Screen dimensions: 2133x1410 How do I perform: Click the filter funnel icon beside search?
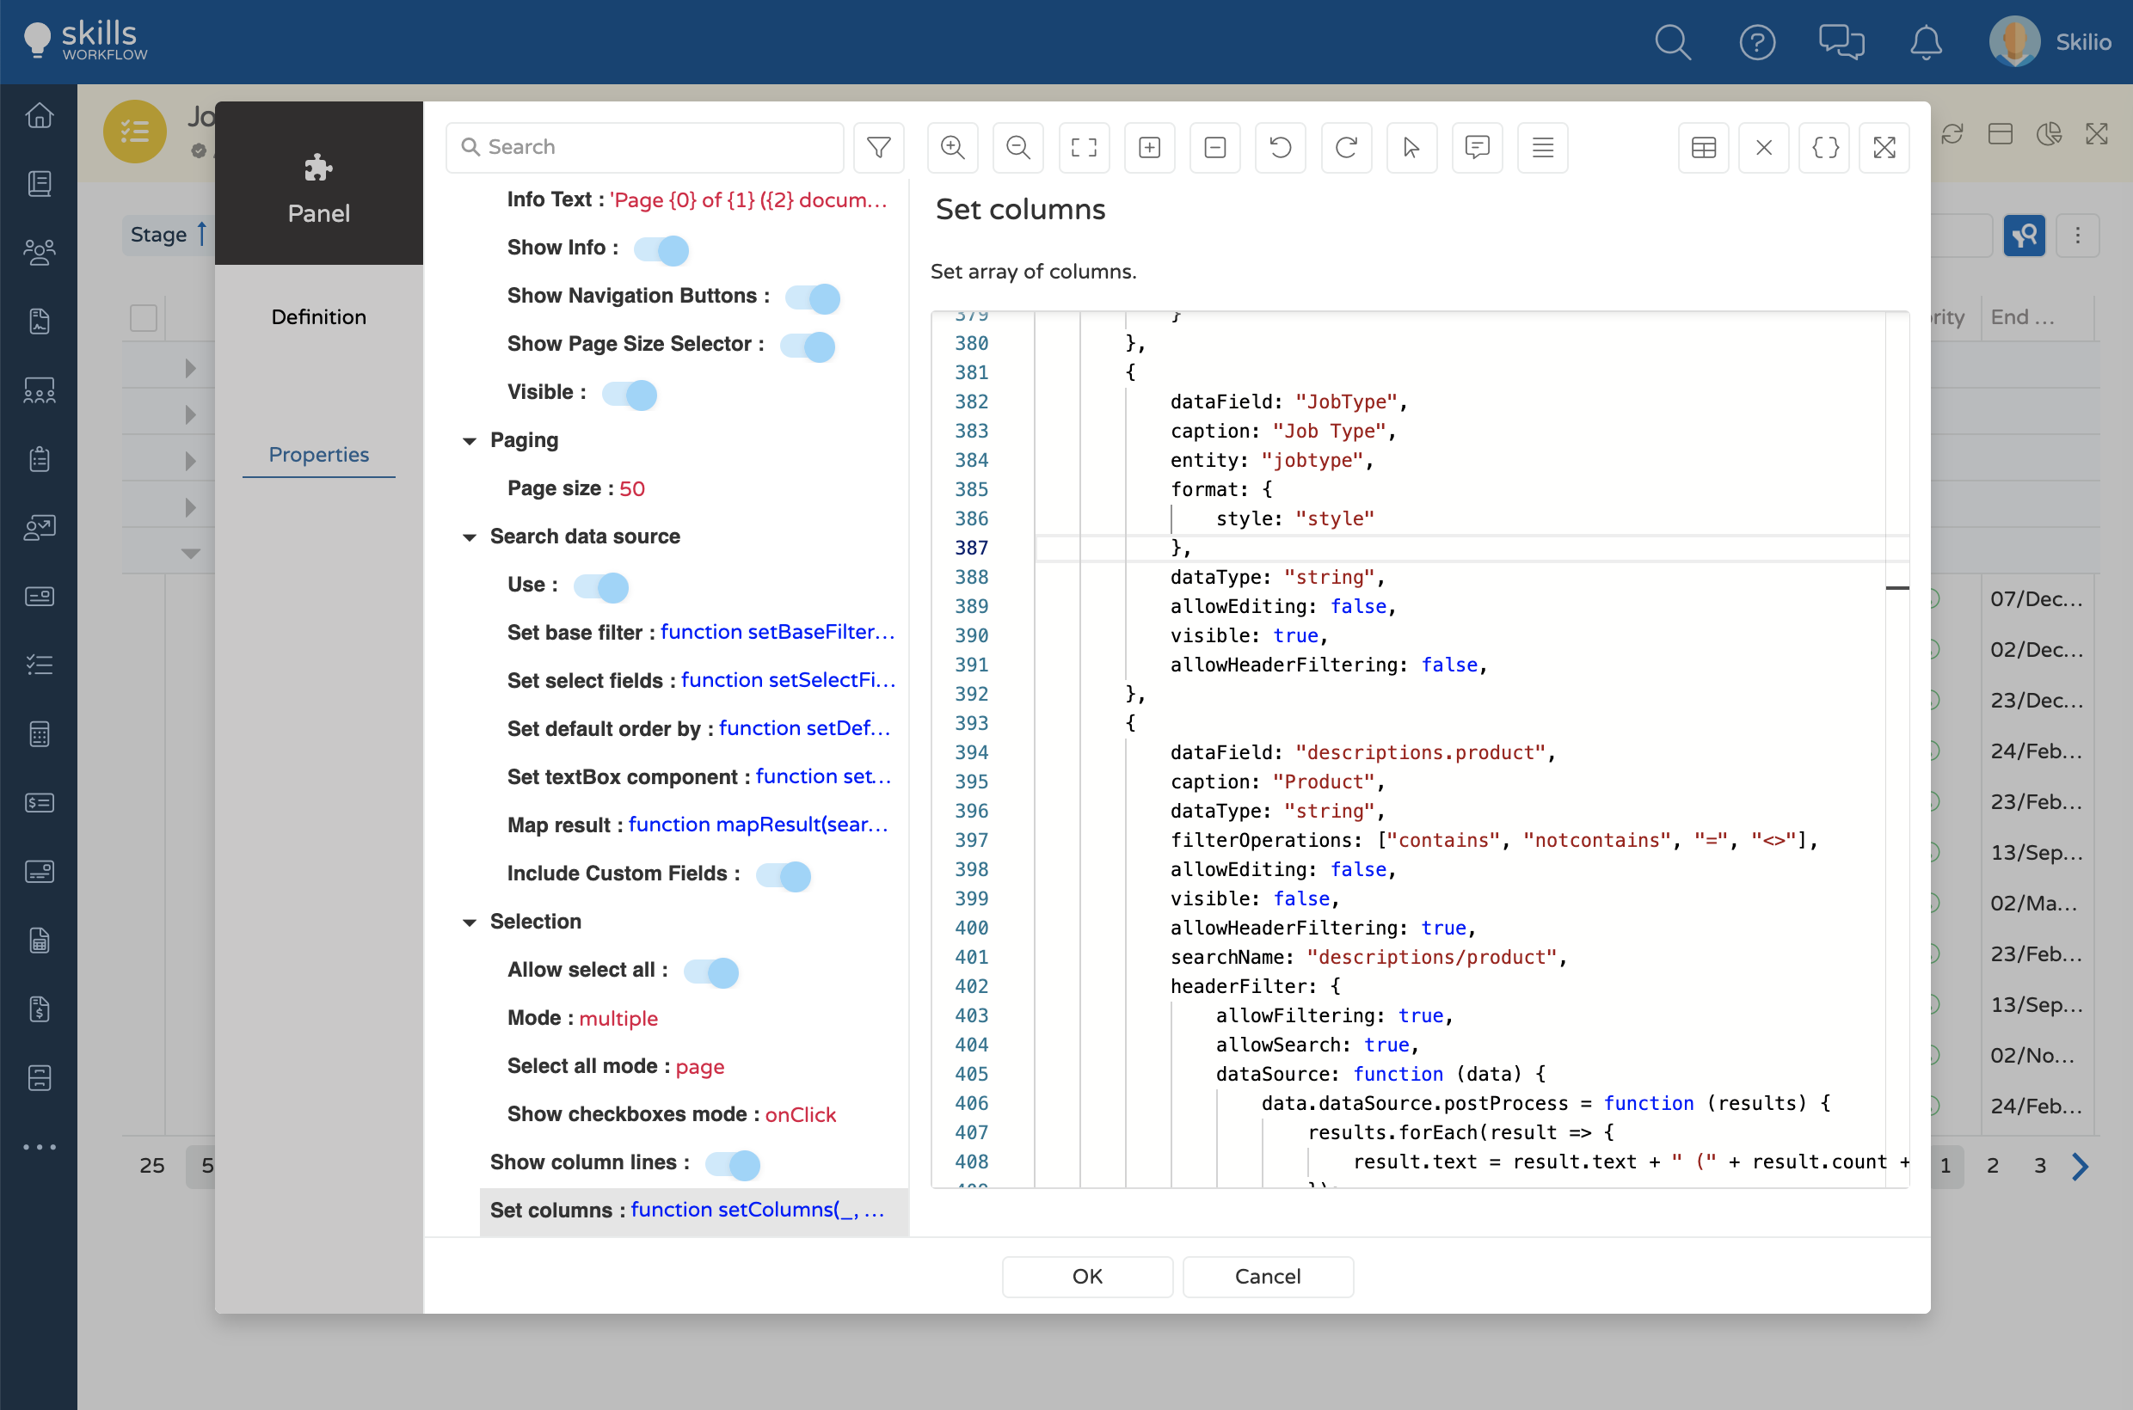pos(878,146)
